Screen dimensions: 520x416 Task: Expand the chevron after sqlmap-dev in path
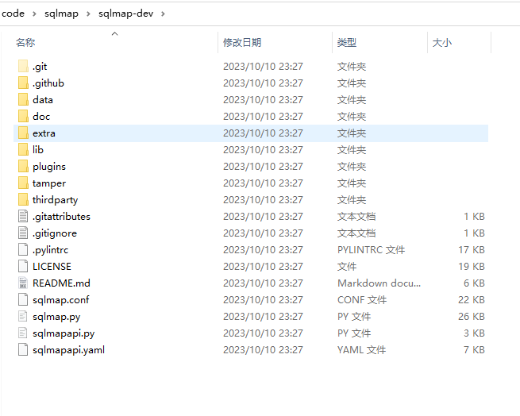pyautogui.click(x=163, y=13)
